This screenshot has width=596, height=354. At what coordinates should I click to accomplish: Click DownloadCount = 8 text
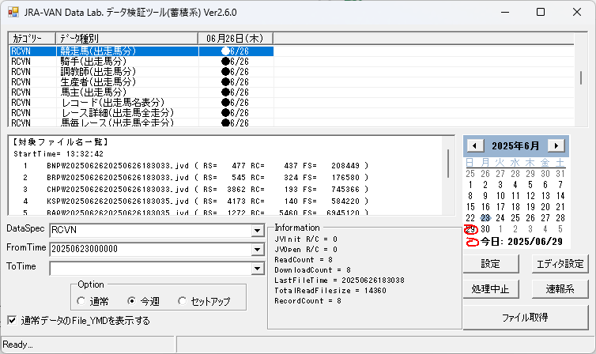coord(312,270)
